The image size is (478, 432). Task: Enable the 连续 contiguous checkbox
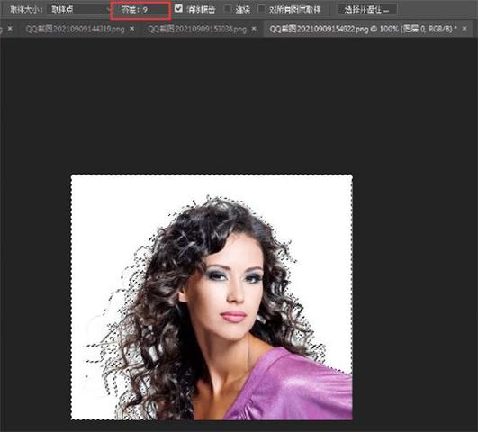[228, 9]
